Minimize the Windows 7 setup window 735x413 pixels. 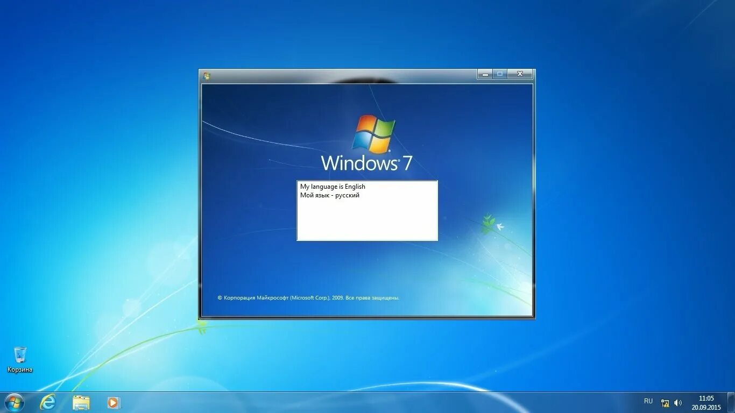pos(485,74)
